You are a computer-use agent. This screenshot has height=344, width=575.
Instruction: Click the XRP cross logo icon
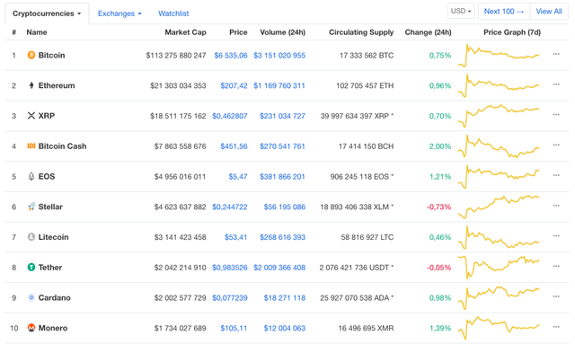[31, 116]
